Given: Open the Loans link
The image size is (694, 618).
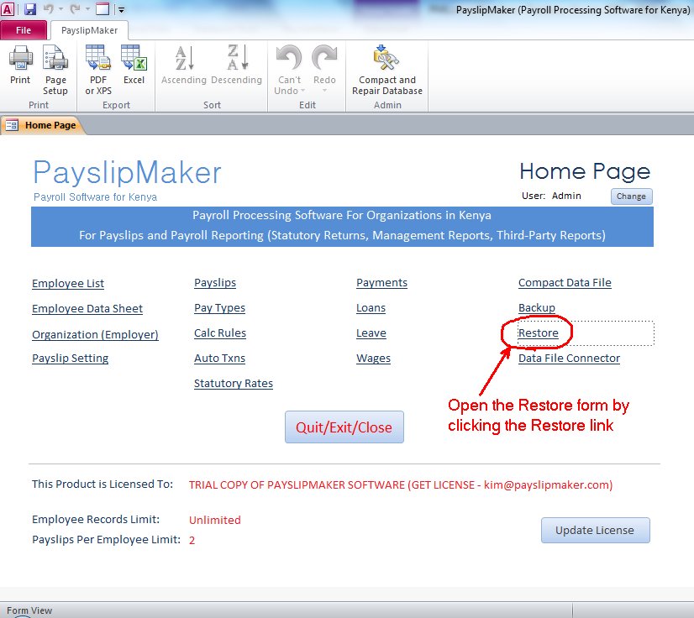Looking at the screenshot, I should point(371,308).
